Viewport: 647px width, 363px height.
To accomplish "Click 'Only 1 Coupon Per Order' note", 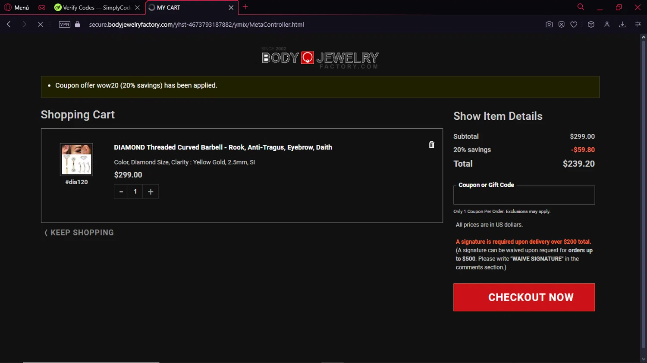I will pyautogui.click(x=502, y=211).
